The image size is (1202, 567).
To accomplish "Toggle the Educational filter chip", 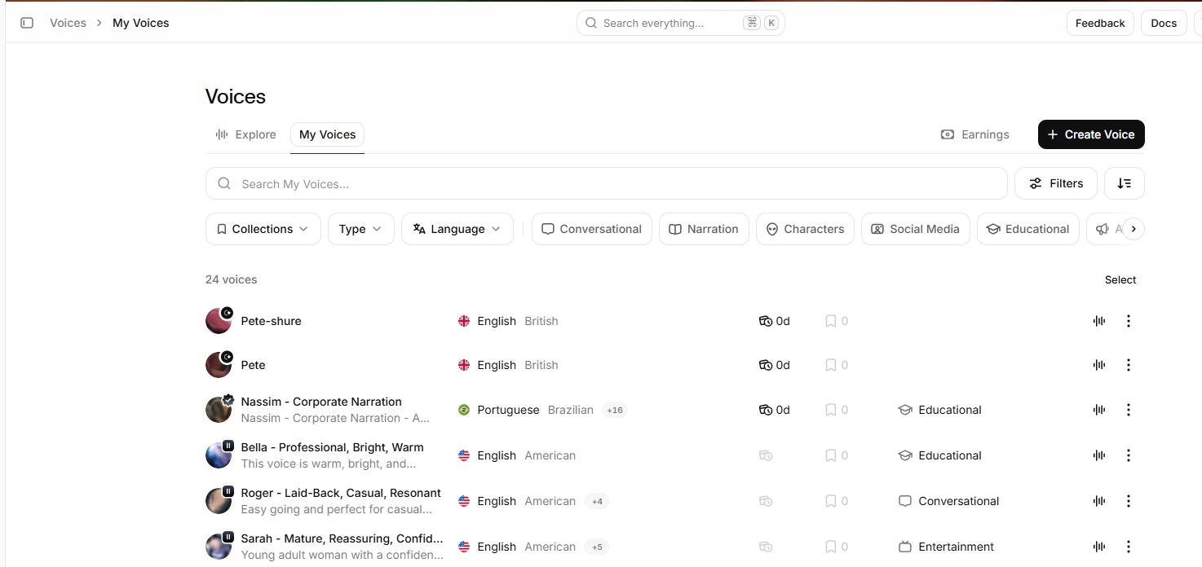I will [1028, 229].
